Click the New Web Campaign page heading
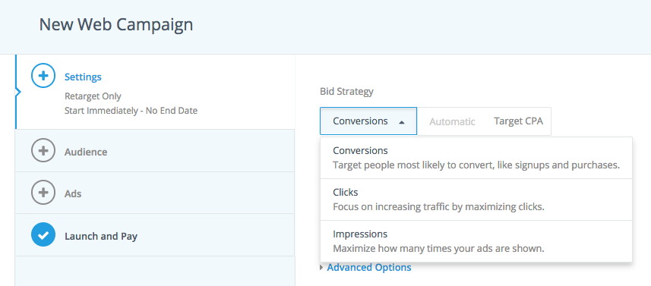 pyautogui.click(x=116, y=25)
